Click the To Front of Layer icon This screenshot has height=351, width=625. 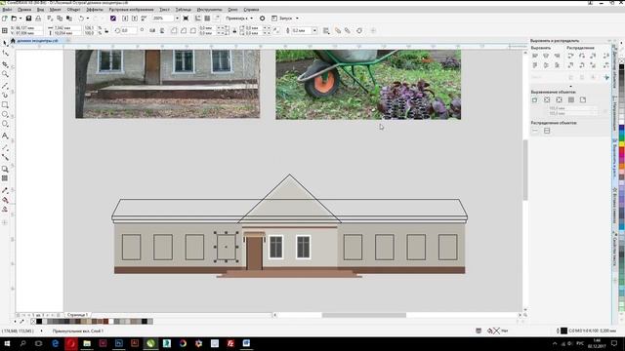pyautogui.click(x=338, y=30)
